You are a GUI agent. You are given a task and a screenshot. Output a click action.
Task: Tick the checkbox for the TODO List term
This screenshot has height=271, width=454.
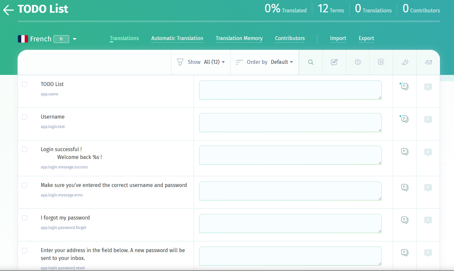click(24, 84)
